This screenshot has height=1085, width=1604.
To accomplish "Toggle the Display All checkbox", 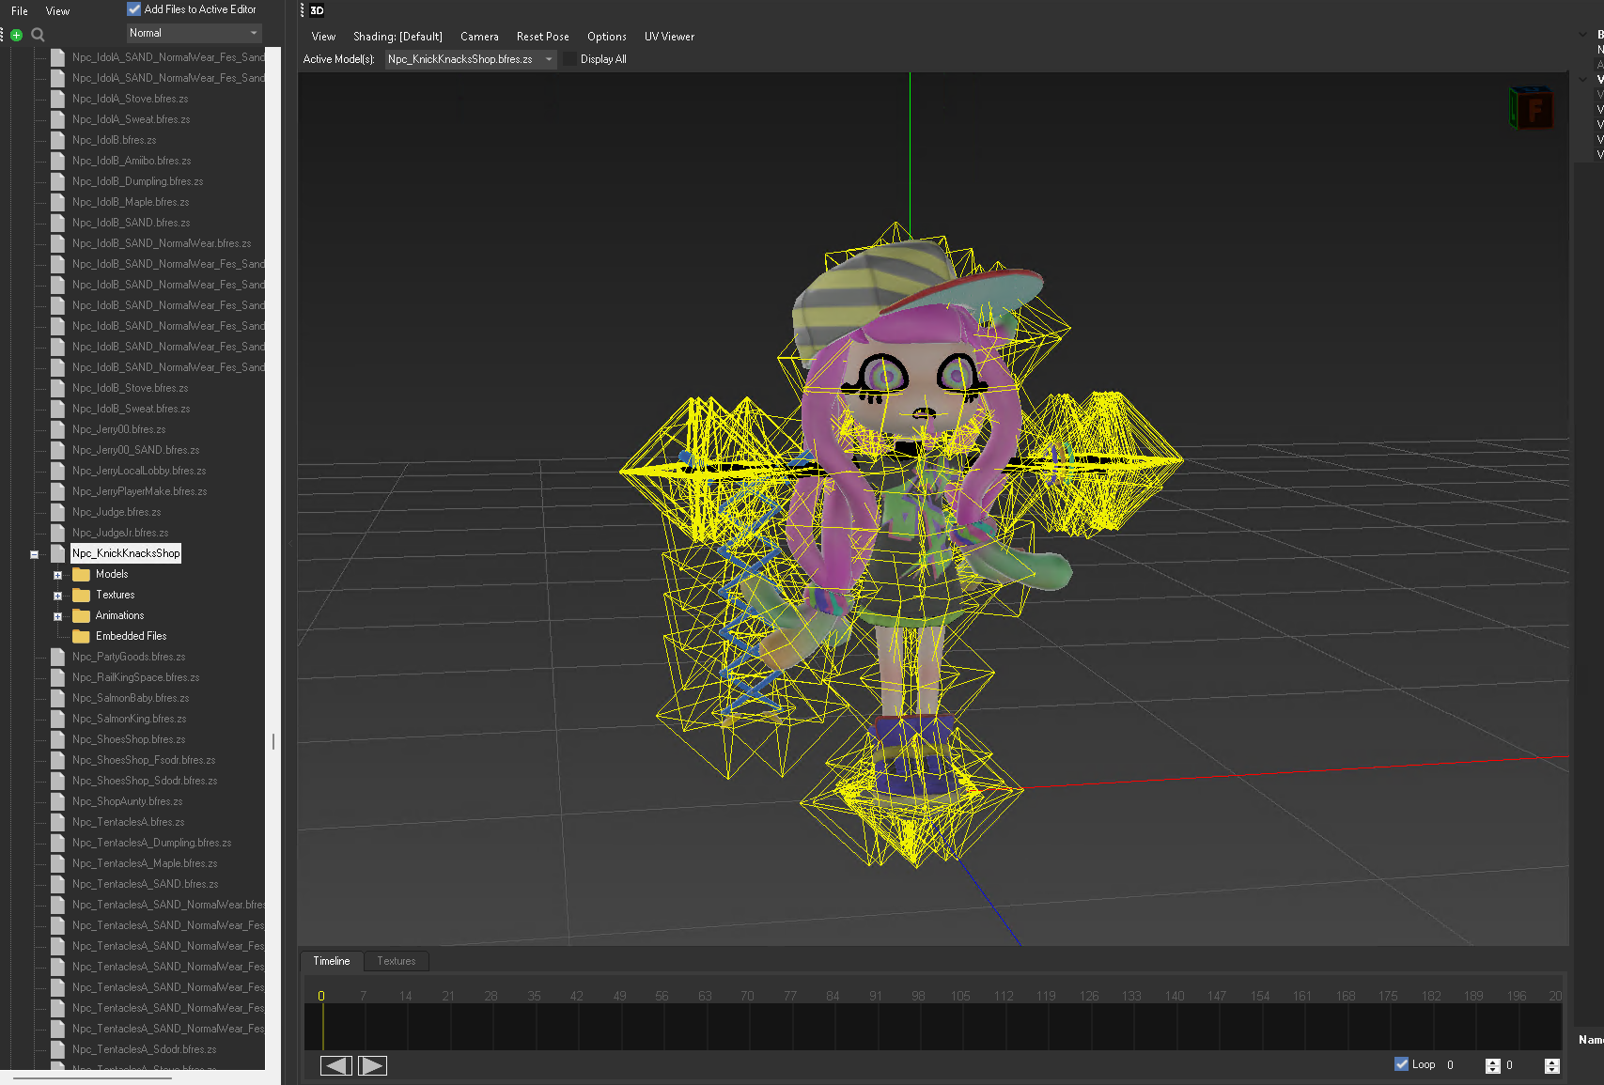I will (570, 59).
